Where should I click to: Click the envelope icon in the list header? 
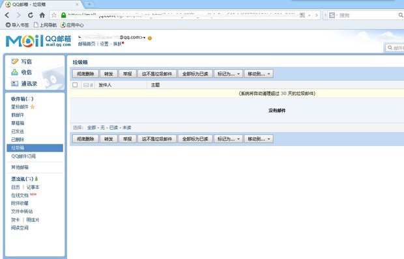point(86,85)
